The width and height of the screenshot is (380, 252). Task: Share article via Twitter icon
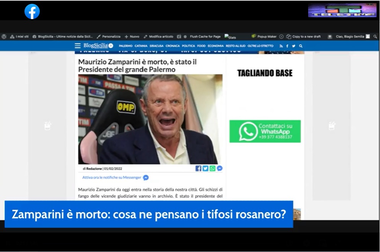click(x=205, y=168)
